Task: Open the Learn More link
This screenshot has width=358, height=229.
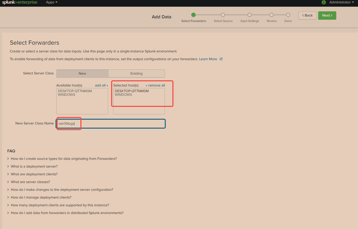Action: pyautogui.click(x=208, y=59)
